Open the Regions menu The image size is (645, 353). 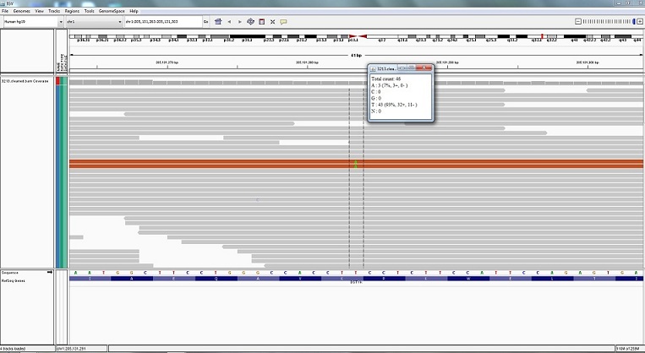click(x=72, y=11)
